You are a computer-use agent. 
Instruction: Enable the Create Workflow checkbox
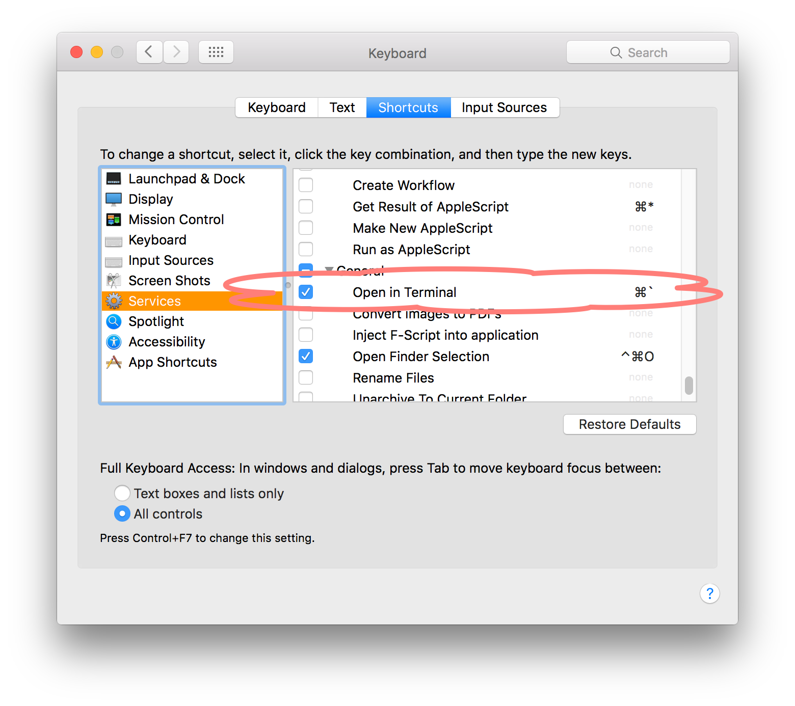click(306, 185)
